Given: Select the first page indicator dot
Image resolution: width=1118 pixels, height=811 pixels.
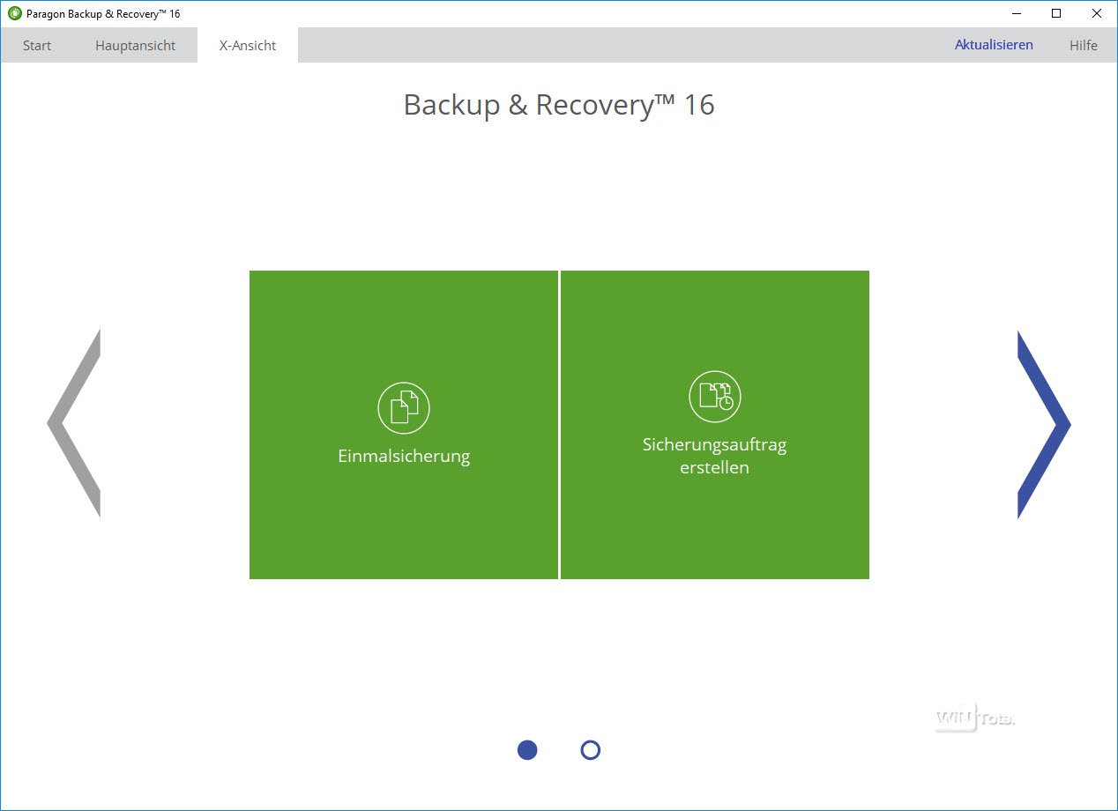Looking at the screenshot, I should 527,750.
